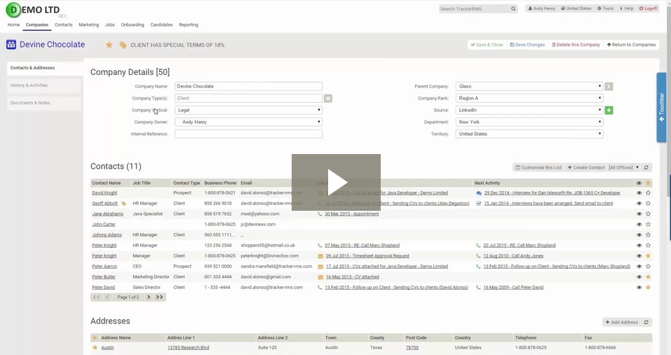Toggle the company favorite star near title
The height and width of the screenshot is (355, 671).
pos(109,45)
